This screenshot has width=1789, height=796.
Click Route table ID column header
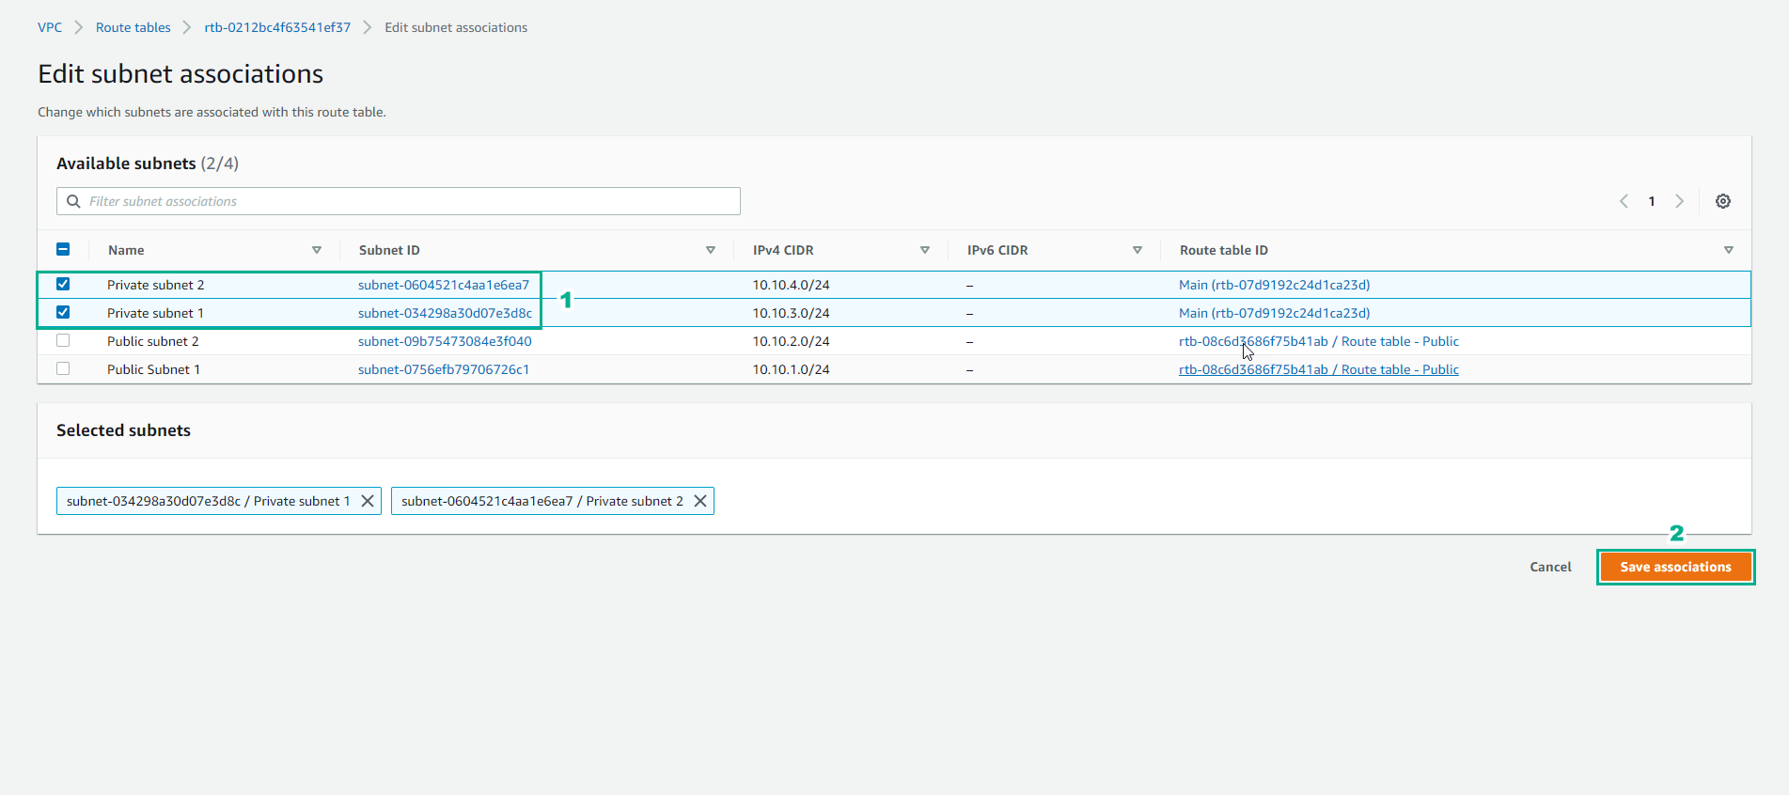(x=1224, y=250)
